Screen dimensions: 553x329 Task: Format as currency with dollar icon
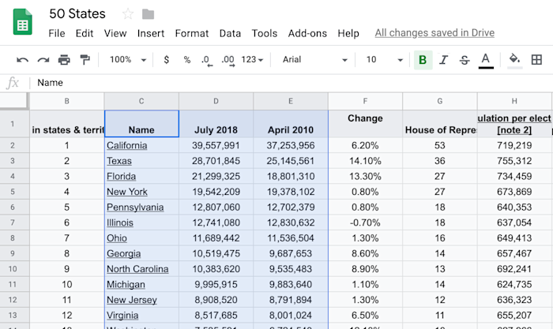(167, 60)
